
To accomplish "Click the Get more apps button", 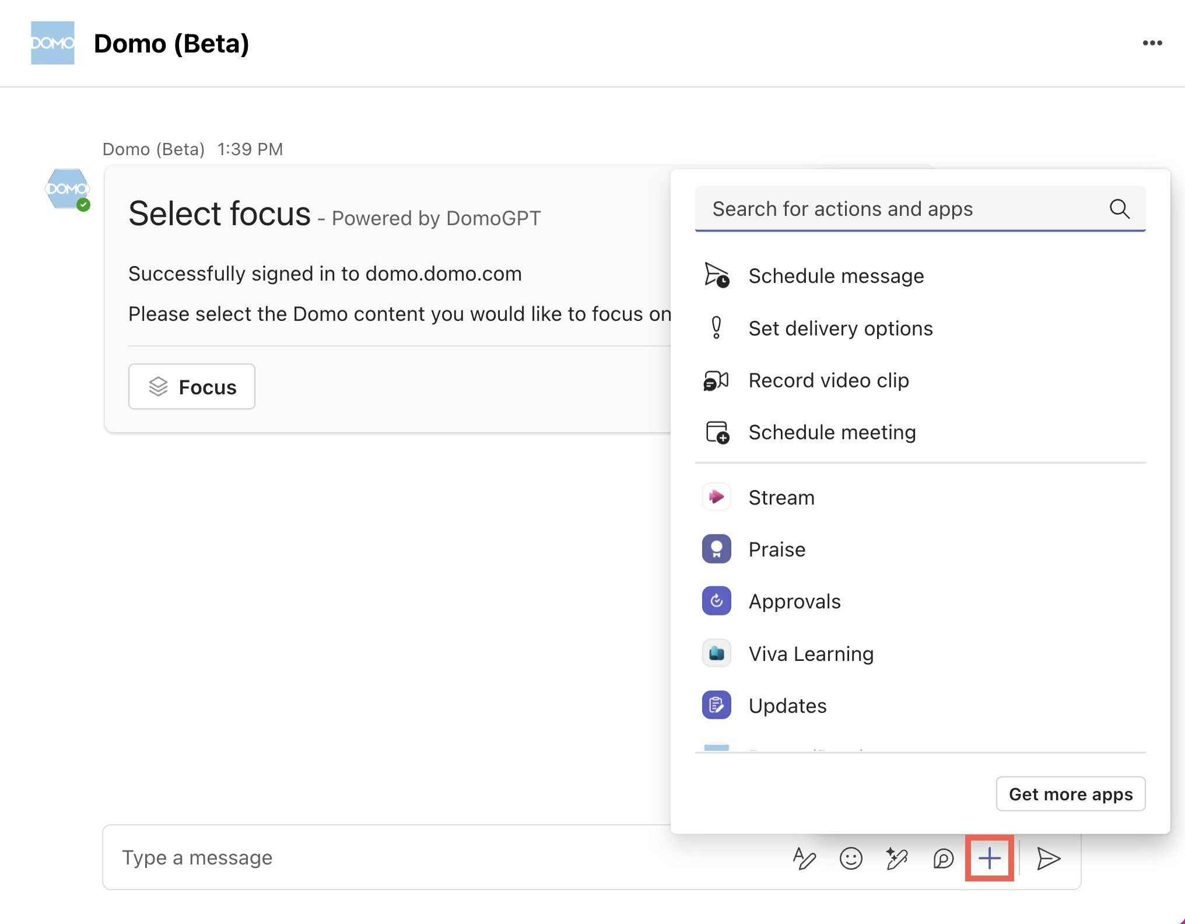I will 1070,794.
